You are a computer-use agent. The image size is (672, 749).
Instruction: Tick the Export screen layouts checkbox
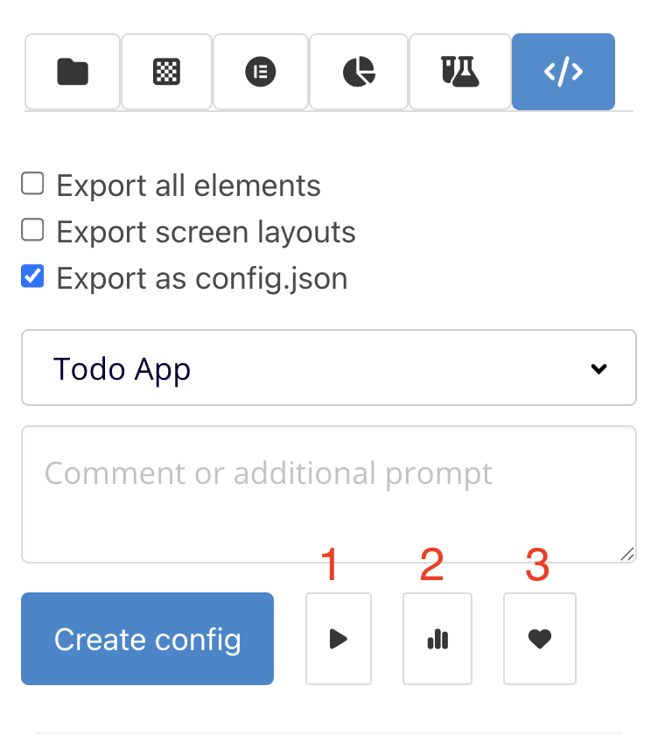pyautogui.click(x=32, y=230)
